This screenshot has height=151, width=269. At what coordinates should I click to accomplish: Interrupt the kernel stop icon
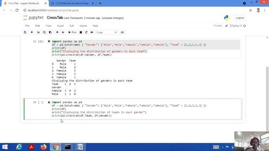tap(81, 32)
